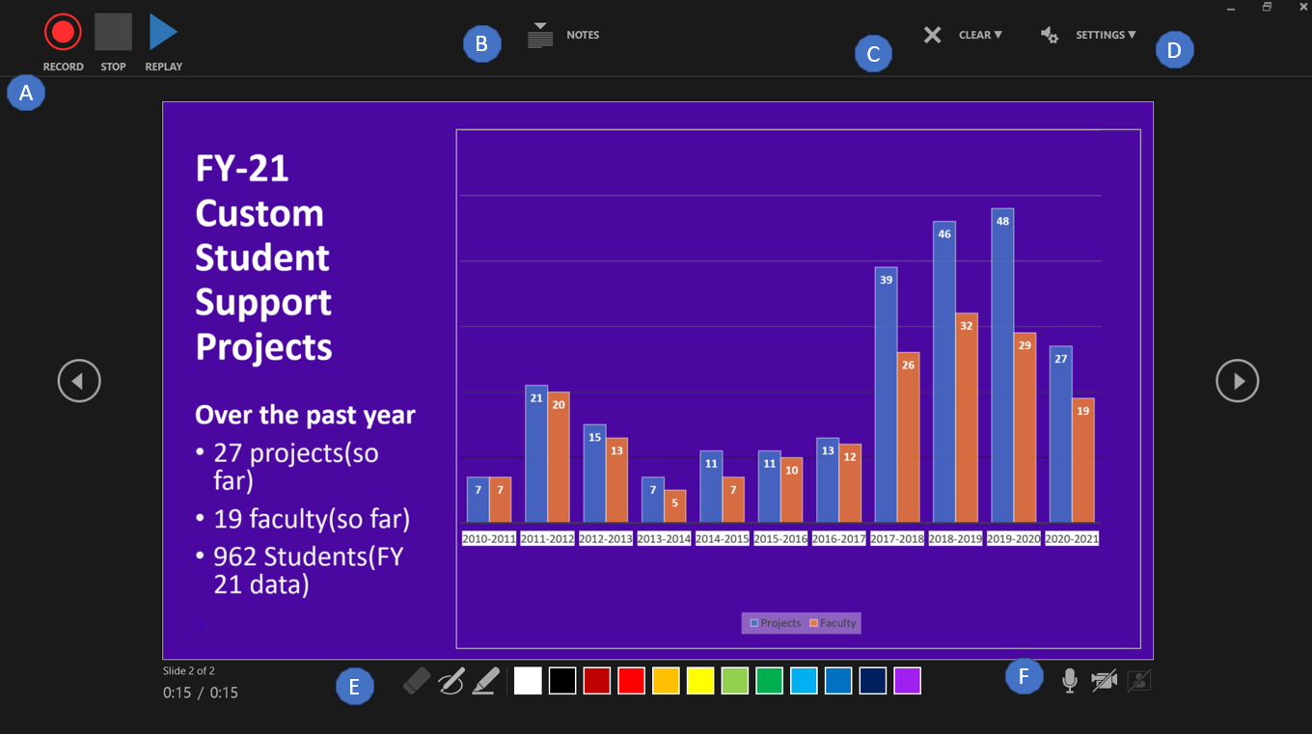1312x734 pixels.
Task: Pick the bright red ink color
Action: tap(631, 681)
